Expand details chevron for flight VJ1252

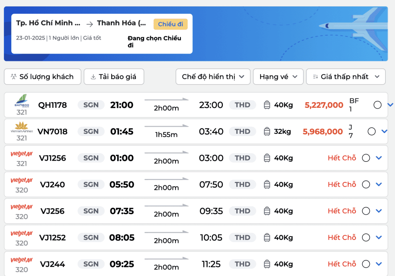coord(379,237)
